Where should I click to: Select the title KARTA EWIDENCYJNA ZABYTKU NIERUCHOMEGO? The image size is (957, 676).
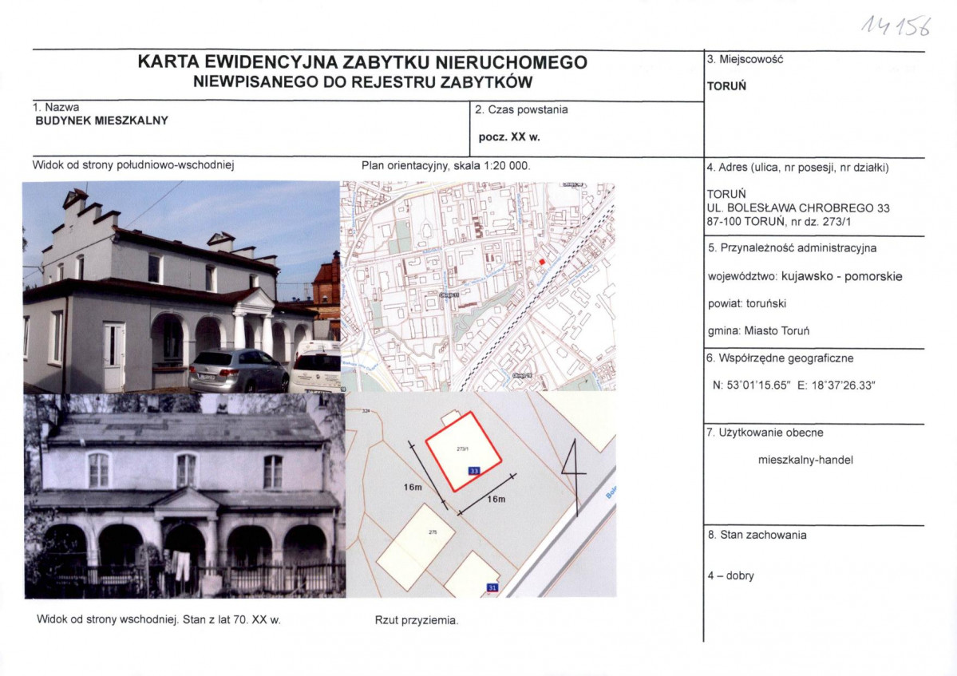[362, 62]
